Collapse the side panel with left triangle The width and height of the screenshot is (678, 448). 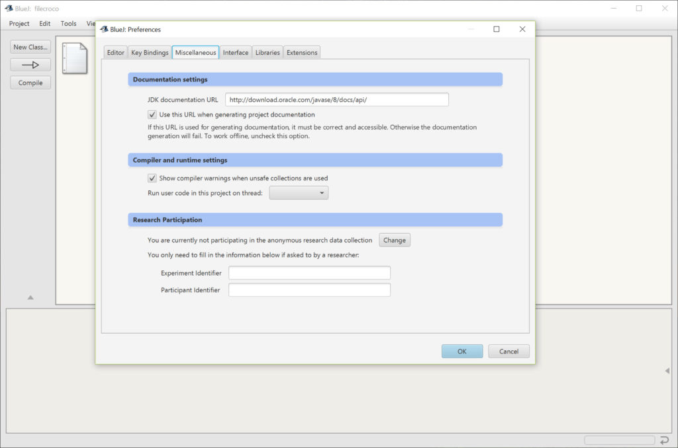coord(667,371)
